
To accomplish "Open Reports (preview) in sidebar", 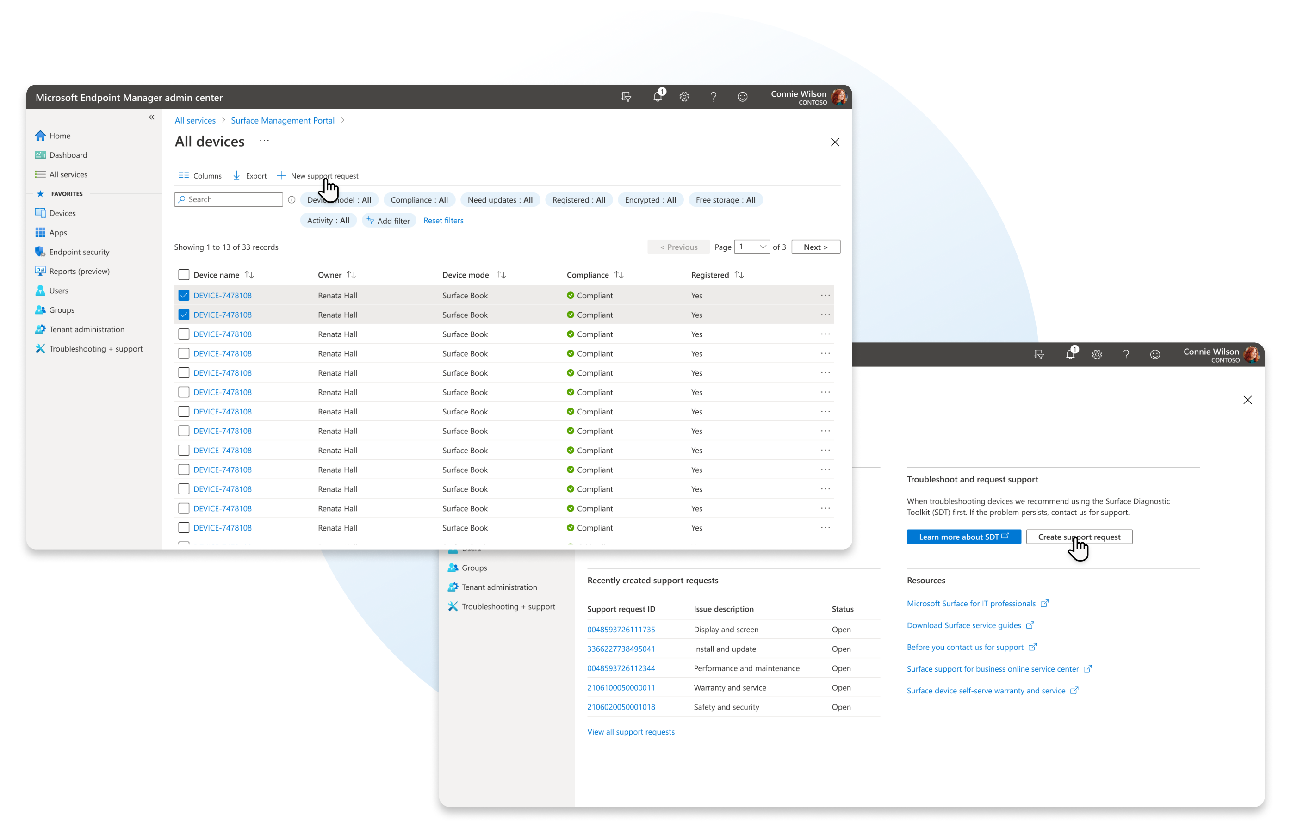I will point(72,272).
